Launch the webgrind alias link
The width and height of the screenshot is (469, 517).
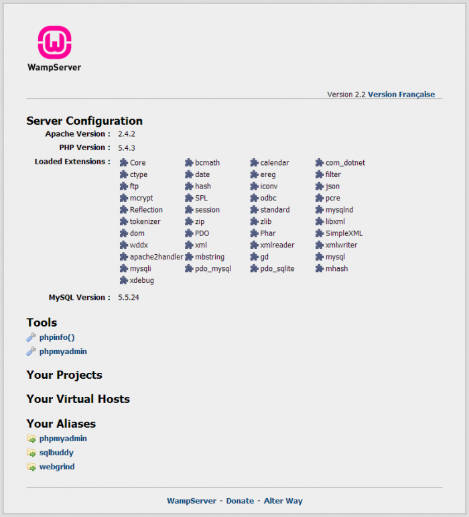[57, 467]
